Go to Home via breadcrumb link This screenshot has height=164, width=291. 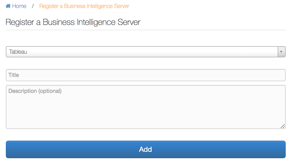(x=16, y=6)
